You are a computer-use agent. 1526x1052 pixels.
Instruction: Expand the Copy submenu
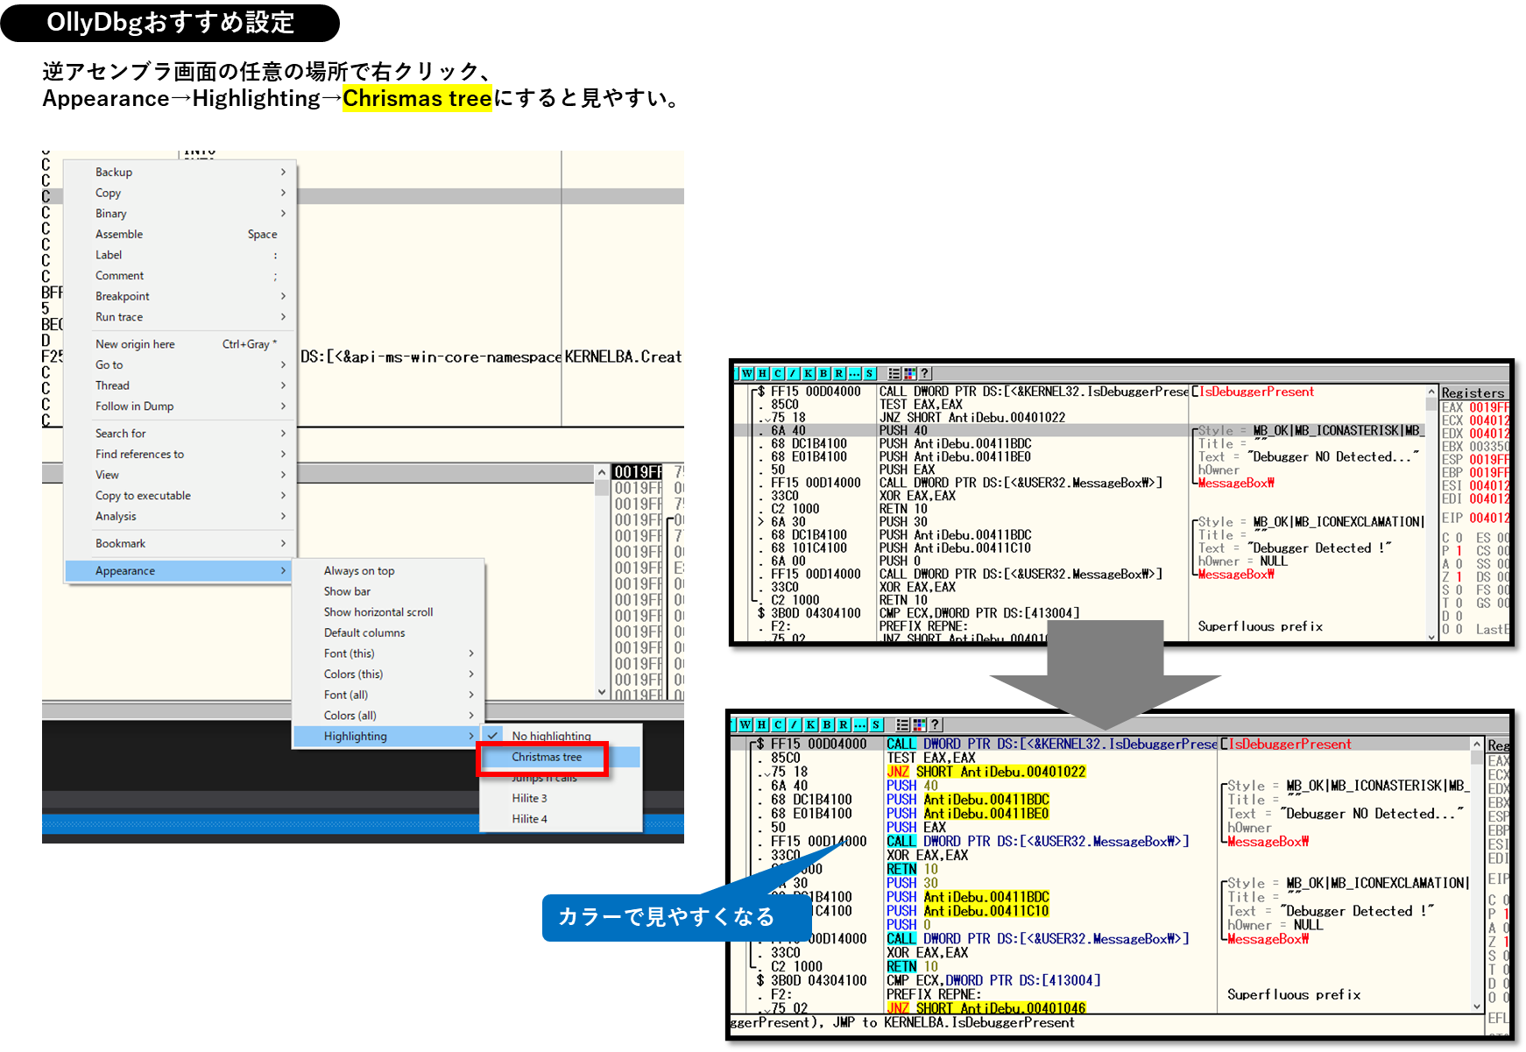pos(180,193)
